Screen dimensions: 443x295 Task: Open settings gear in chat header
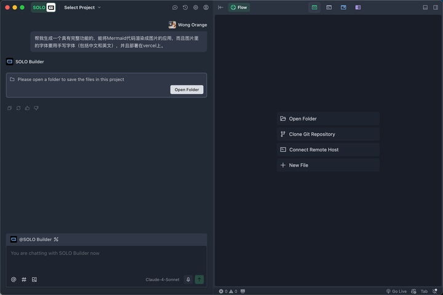pos(196,7)
